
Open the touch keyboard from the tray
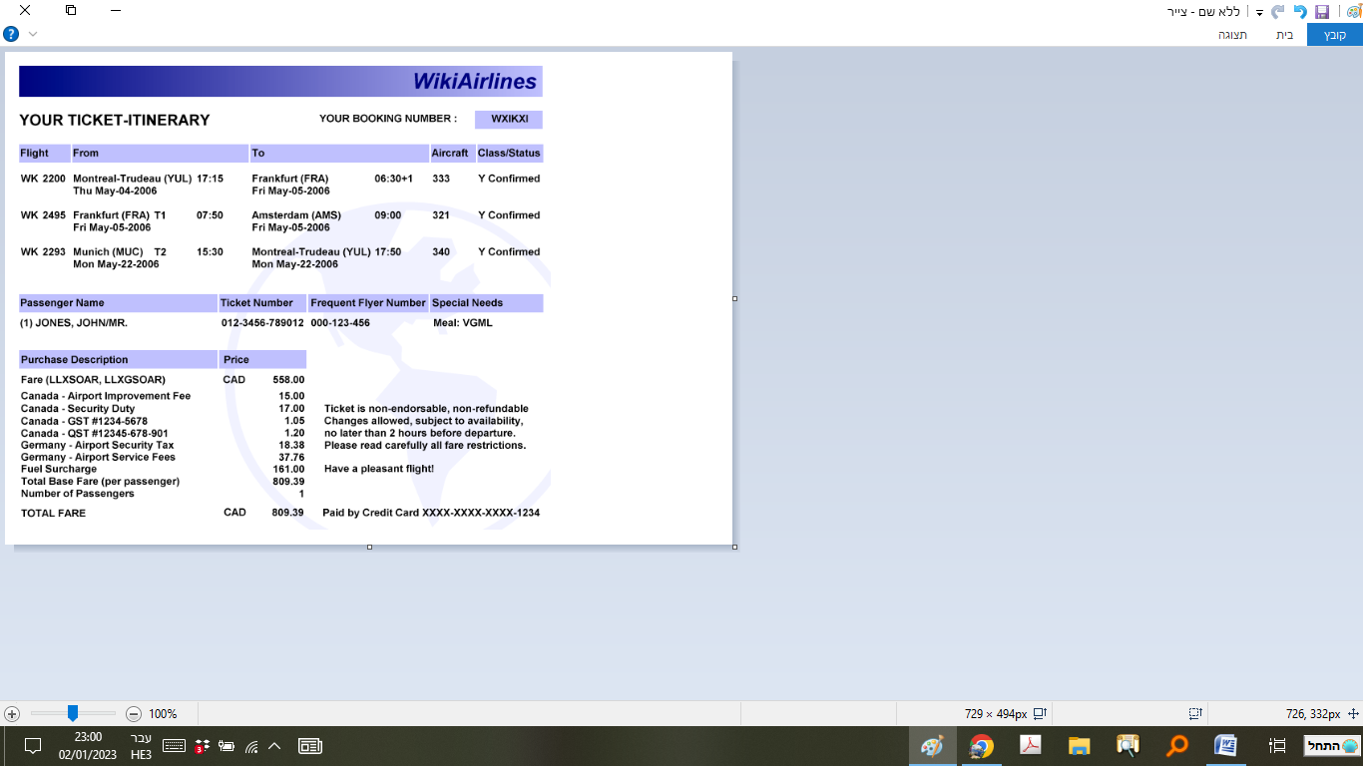click(174, 746)
